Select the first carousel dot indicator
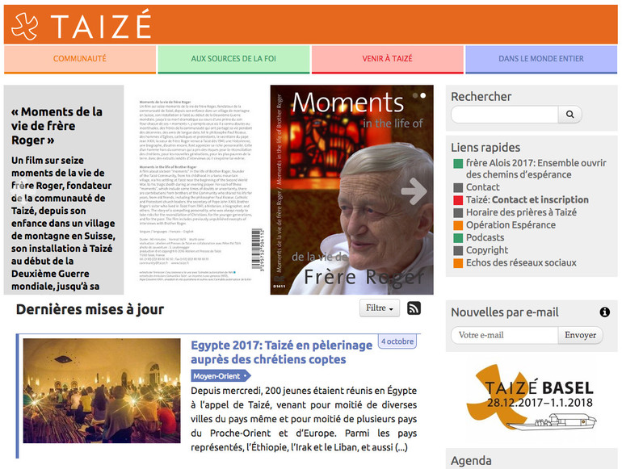Viewport: 622px width, 469px height. (415, 95)
